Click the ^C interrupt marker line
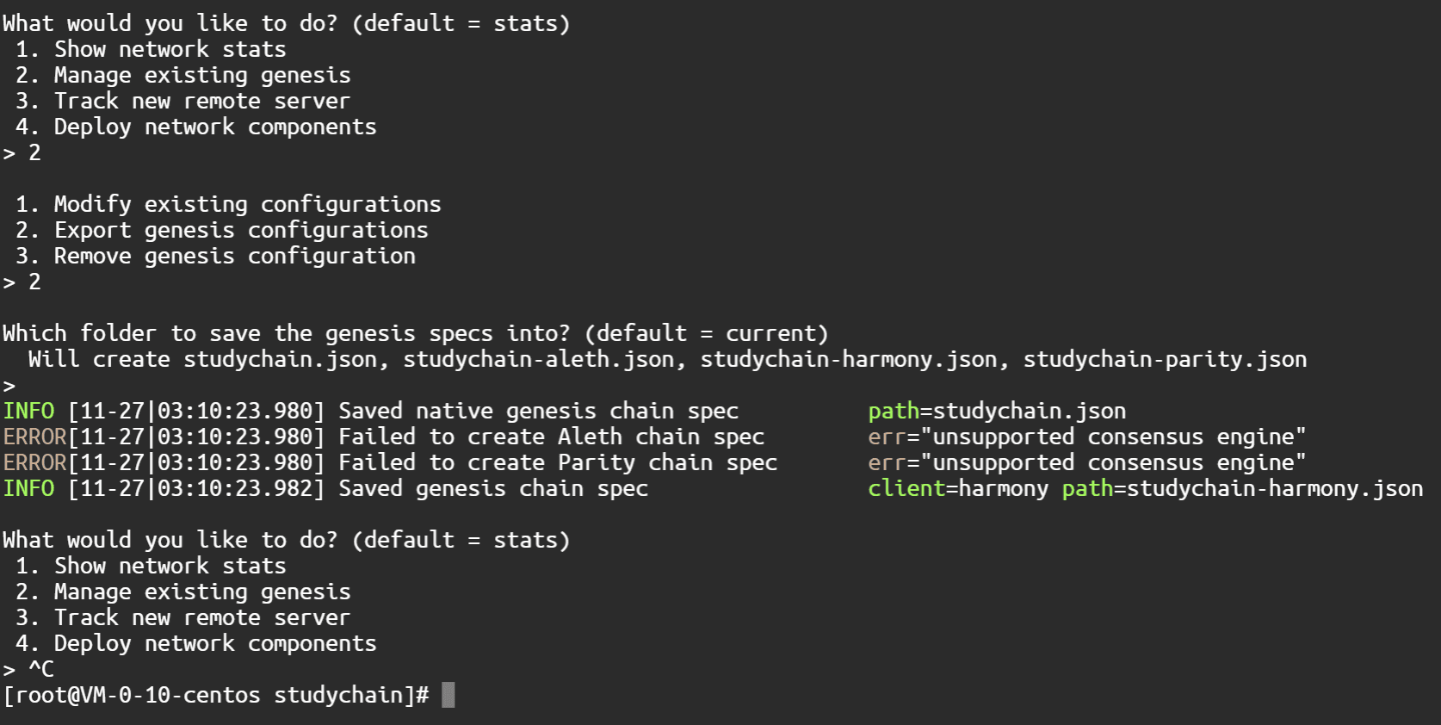 click(x=28, y=669)
